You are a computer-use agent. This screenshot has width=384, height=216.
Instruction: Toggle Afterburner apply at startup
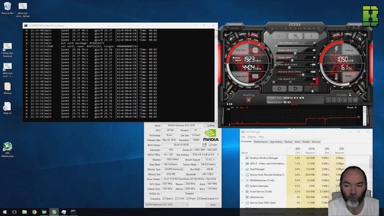pyautogui.click(x=248, y=100)
